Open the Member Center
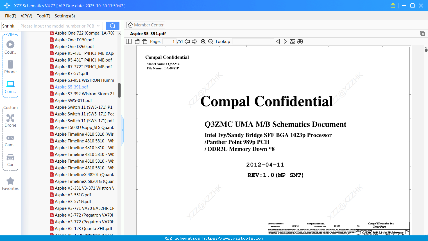The image size is (428, 241). [x=146, y=25]
